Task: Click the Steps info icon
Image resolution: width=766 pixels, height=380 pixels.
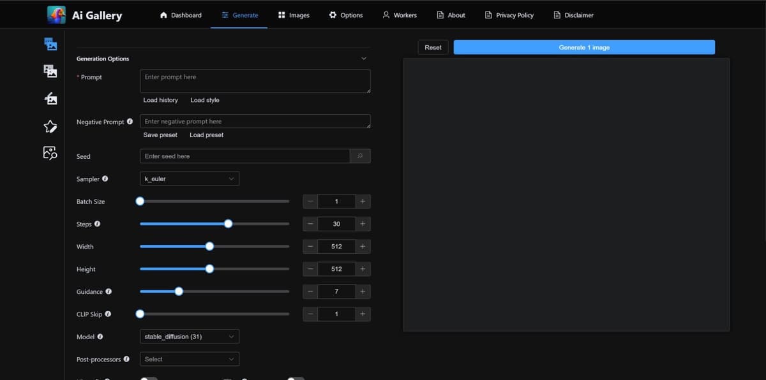Action: point(98,224)
